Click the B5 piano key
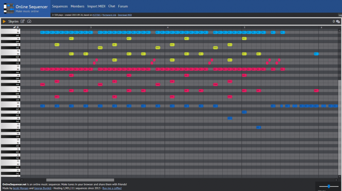Screen dimensions: 342x191 (10, 32)
